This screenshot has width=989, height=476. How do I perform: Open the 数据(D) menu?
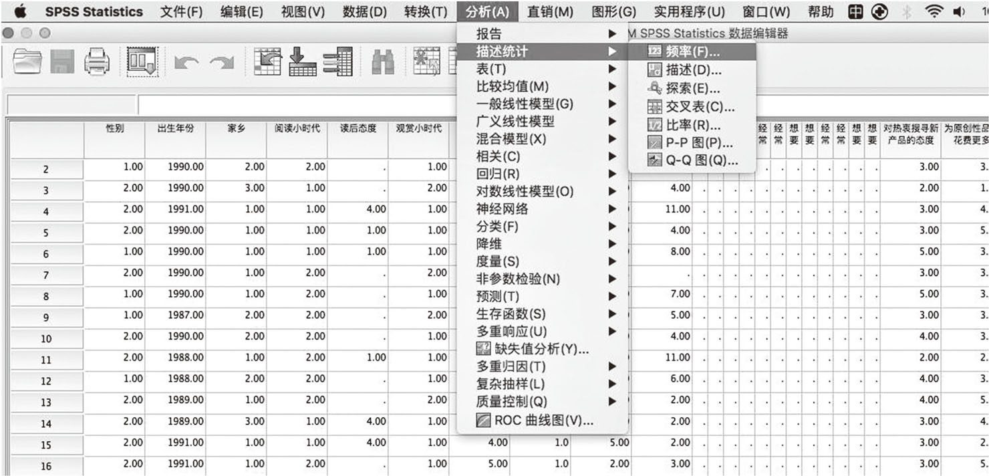pos(364,11)
